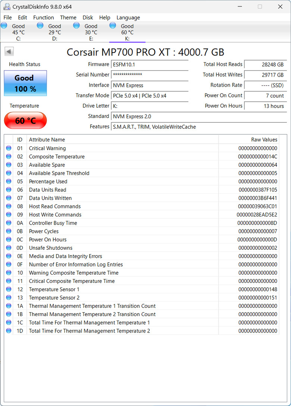Image resolution: width=291 pixels, height=406 pixels.
Task: Open the Language menu
Action: click(128, 17)
